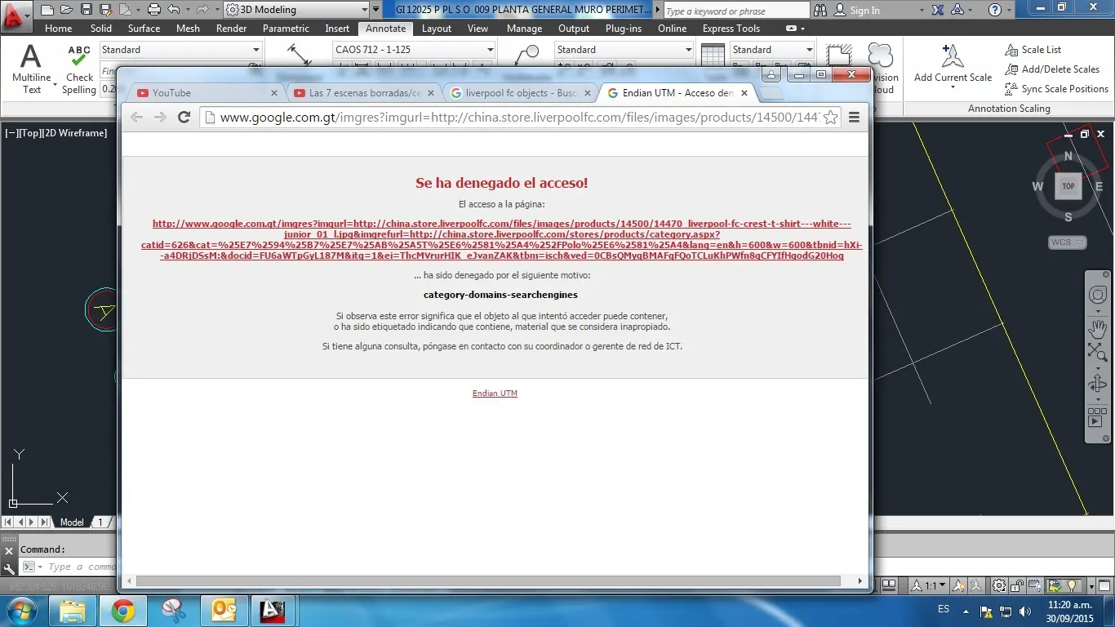Open the Surface ribbon tab
The width and height of the screenshot is (1115, 627).
(x=144, y=29)
